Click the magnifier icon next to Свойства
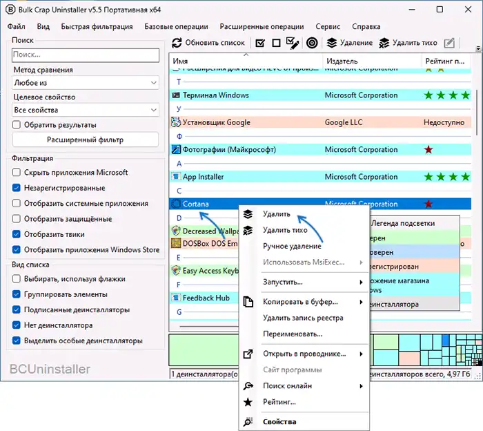 click(x=248, y=422)
